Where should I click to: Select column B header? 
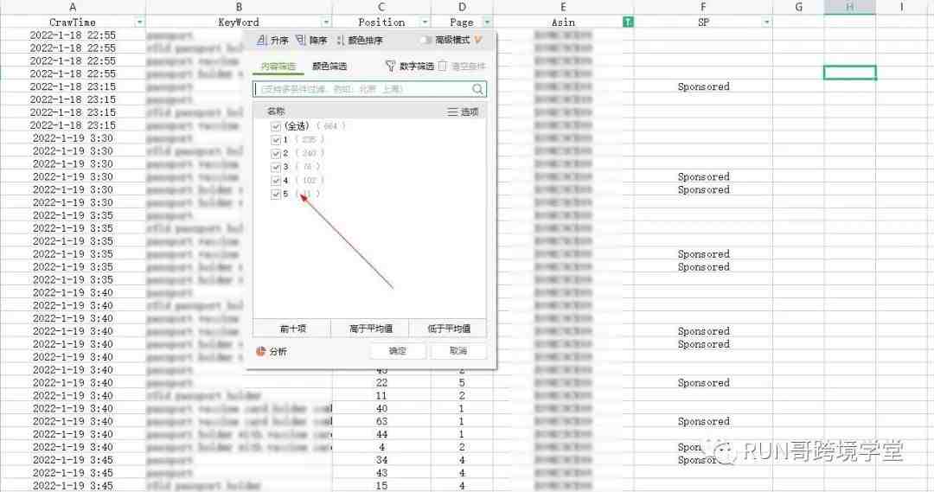tap(239, 7)
